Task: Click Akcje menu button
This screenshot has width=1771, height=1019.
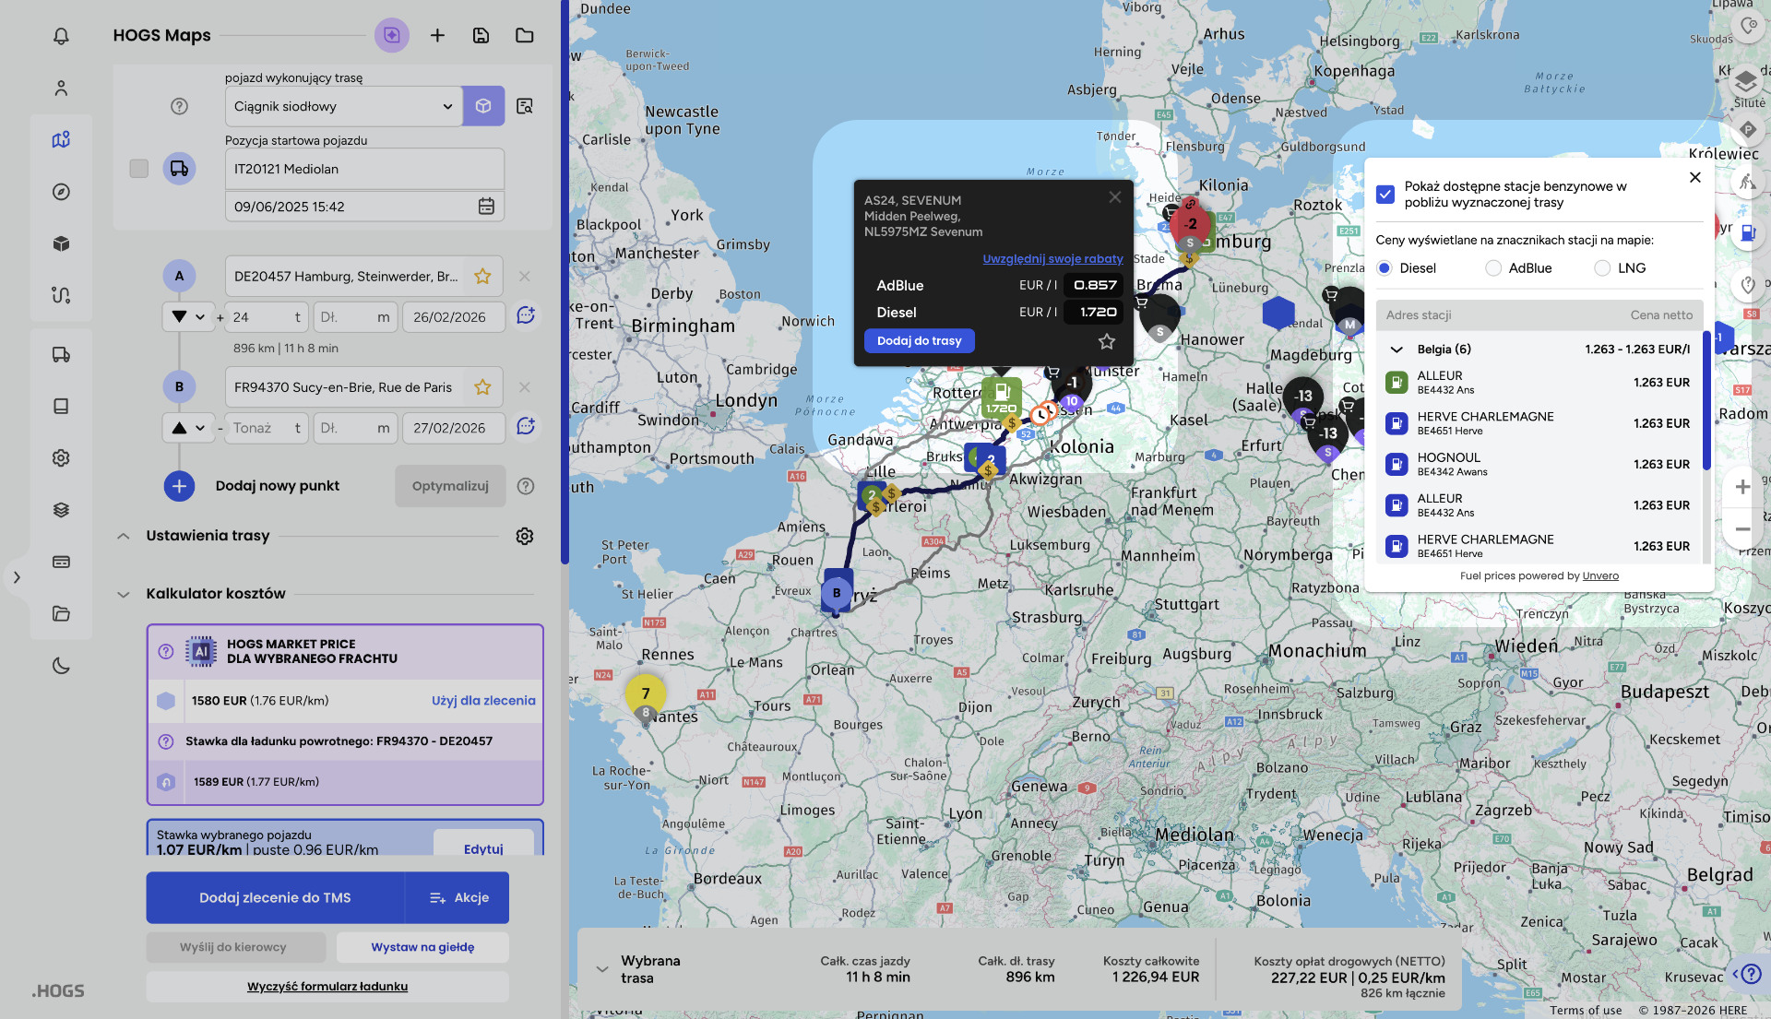Action: tap(458, 897)
